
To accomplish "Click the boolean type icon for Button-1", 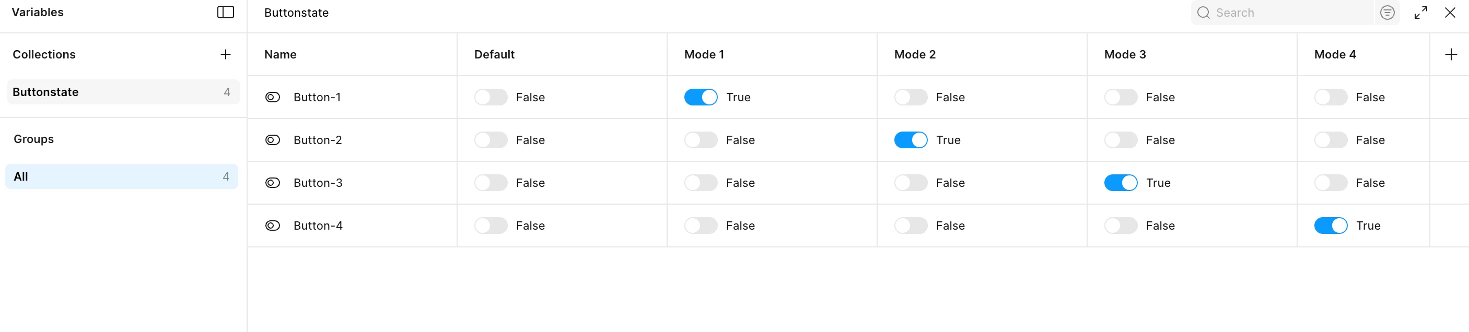I will click(x=273, y=98).
